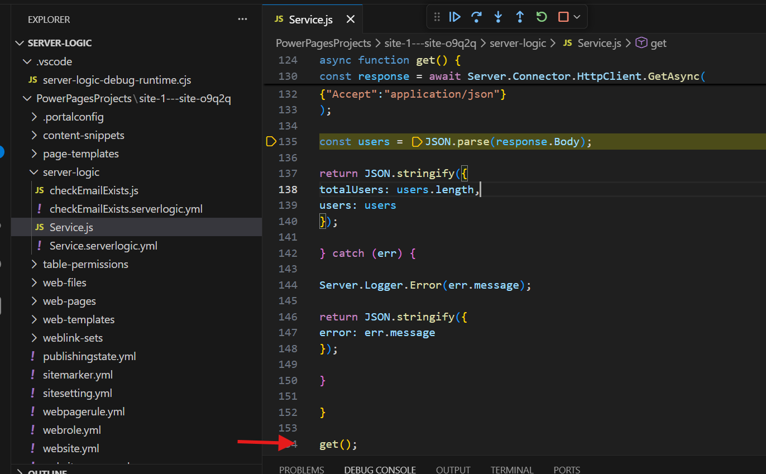
Task: Open sitesetting.yml in the explorer
Action: coord(78,394)
